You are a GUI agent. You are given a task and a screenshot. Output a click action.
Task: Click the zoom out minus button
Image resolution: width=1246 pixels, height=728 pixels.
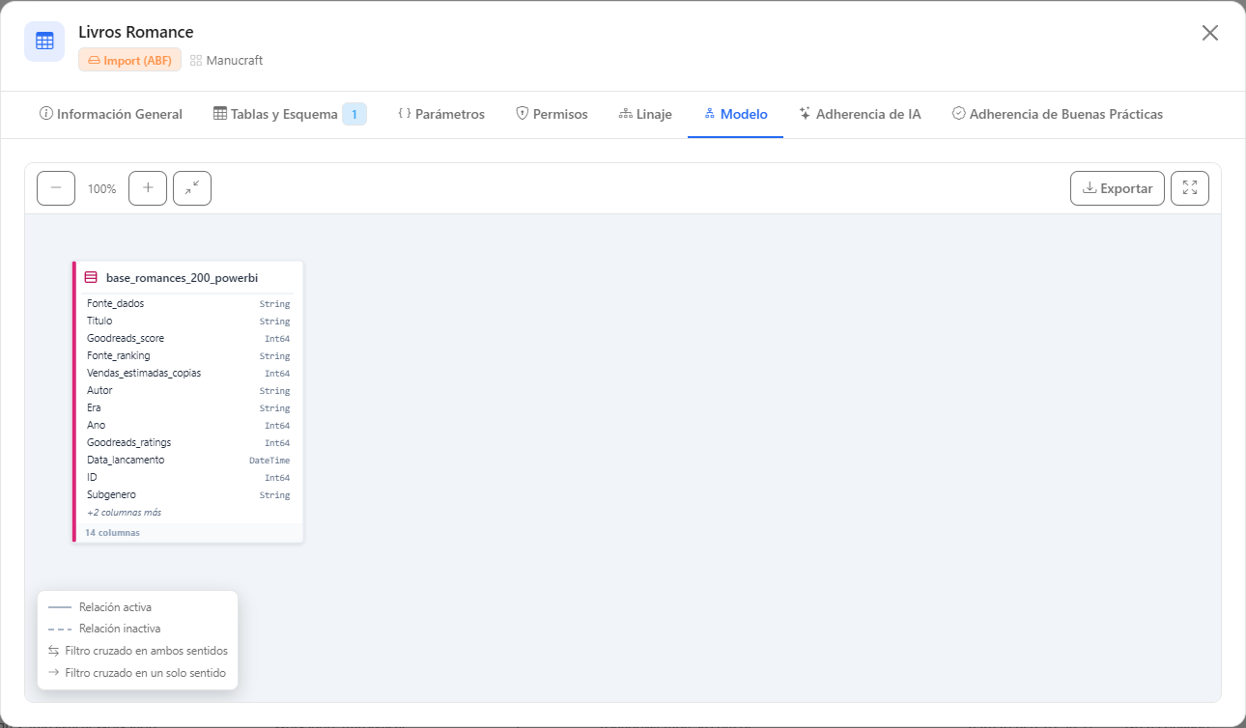[x=56, y=188]
